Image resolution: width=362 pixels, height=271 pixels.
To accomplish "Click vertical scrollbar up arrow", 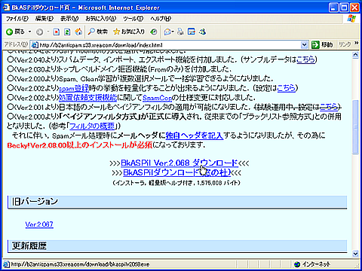I will pyautogui.click(x=355, y=55).
